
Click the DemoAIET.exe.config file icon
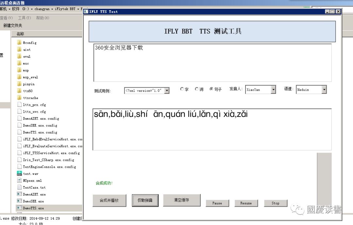click(19, 118)
